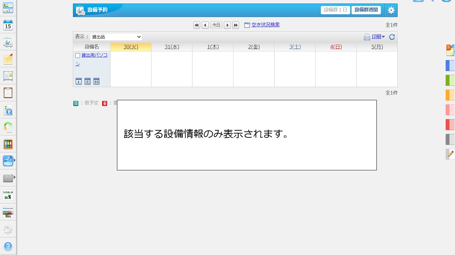
Task: Open 31-day view icon for 貸出用パソコン
Action: (96, 81)
